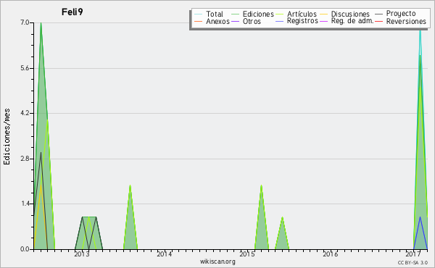This screenshot has width=435, height=268.
Task: Click the cyan Total line swatch in legend
Action: pyautogui.click(x=198, y=14)
